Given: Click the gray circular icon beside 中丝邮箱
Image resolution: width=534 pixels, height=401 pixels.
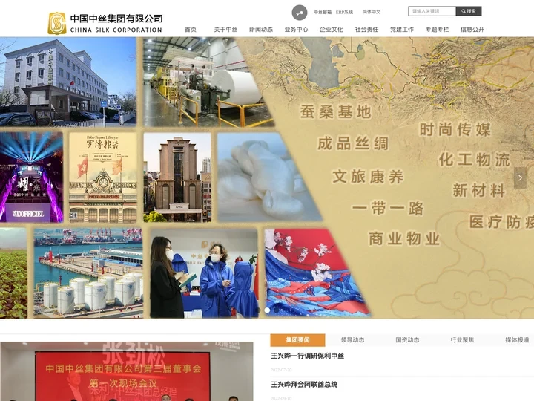Looking at the screenshot, I should pos(299,12).
